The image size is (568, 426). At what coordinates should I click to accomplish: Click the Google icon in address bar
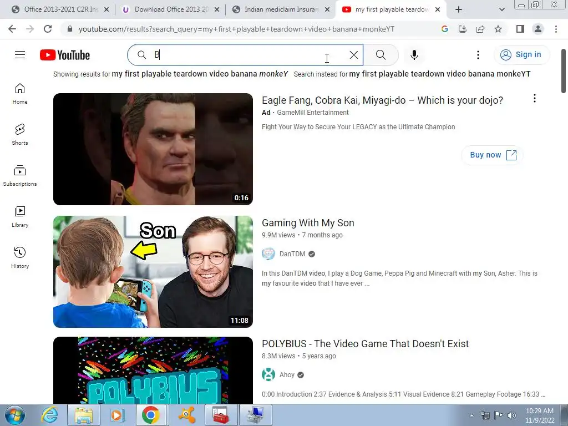pos(445,29)
